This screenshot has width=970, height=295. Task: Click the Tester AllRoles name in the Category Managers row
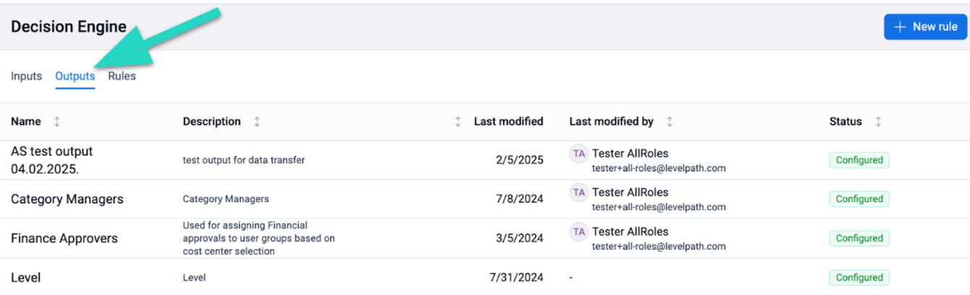(x=630, y=192)
